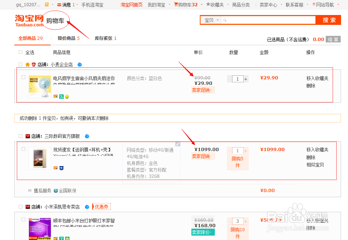
Task: Click the Tmall icon beside 三际数码官方旗舰
Action: (x=28, y=136)
